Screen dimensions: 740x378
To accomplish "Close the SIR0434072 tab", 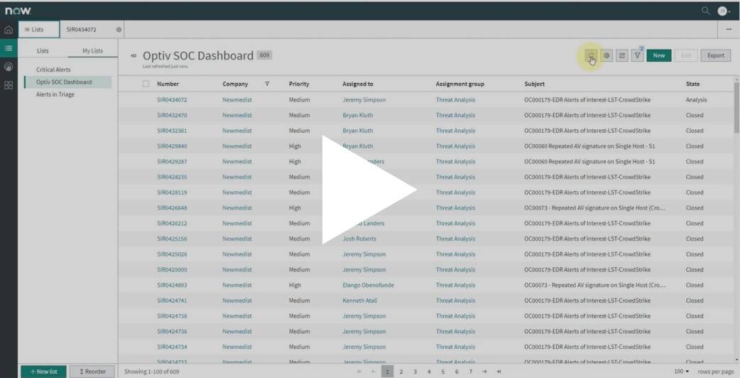I will 119,29.
